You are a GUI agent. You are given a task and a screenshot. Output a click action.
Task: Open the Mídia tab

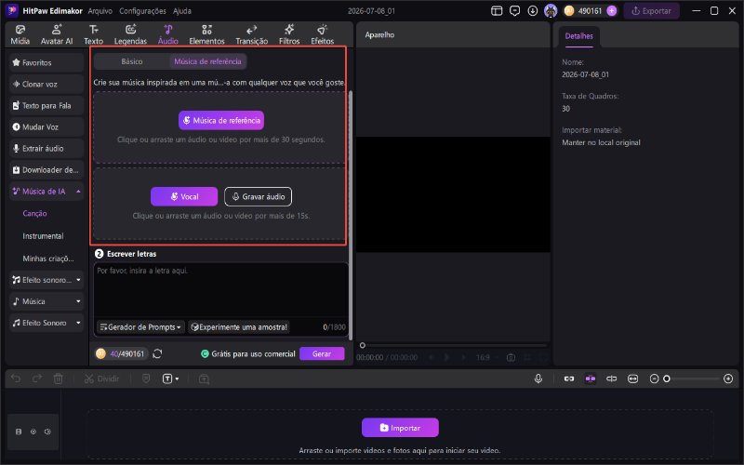tap(20, 34)
